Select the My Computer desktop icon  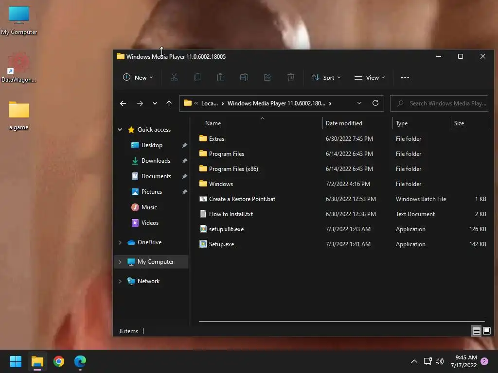pos(19,20)
